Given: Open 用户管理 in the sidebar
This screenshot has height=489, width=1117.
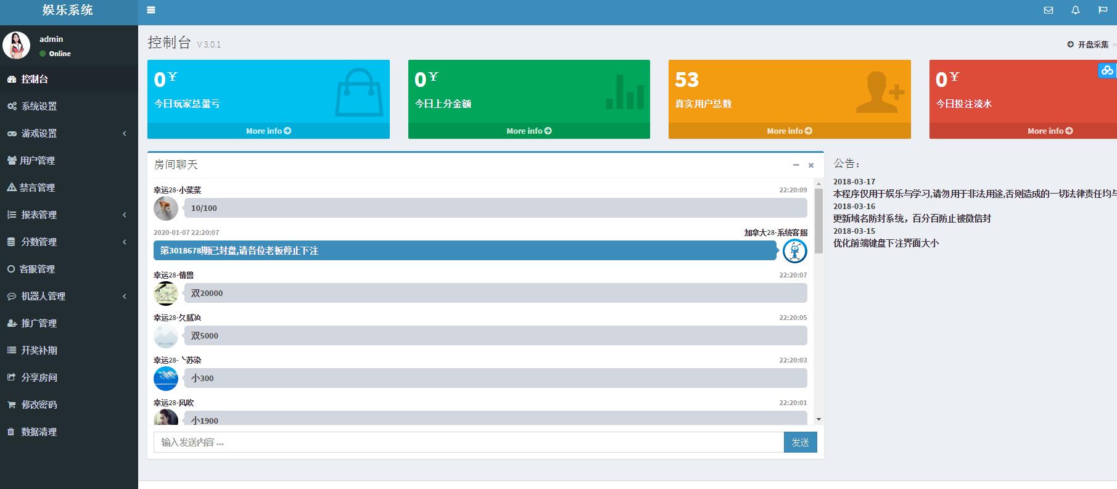Looking at the screenshot, I should tap(37, 160).
